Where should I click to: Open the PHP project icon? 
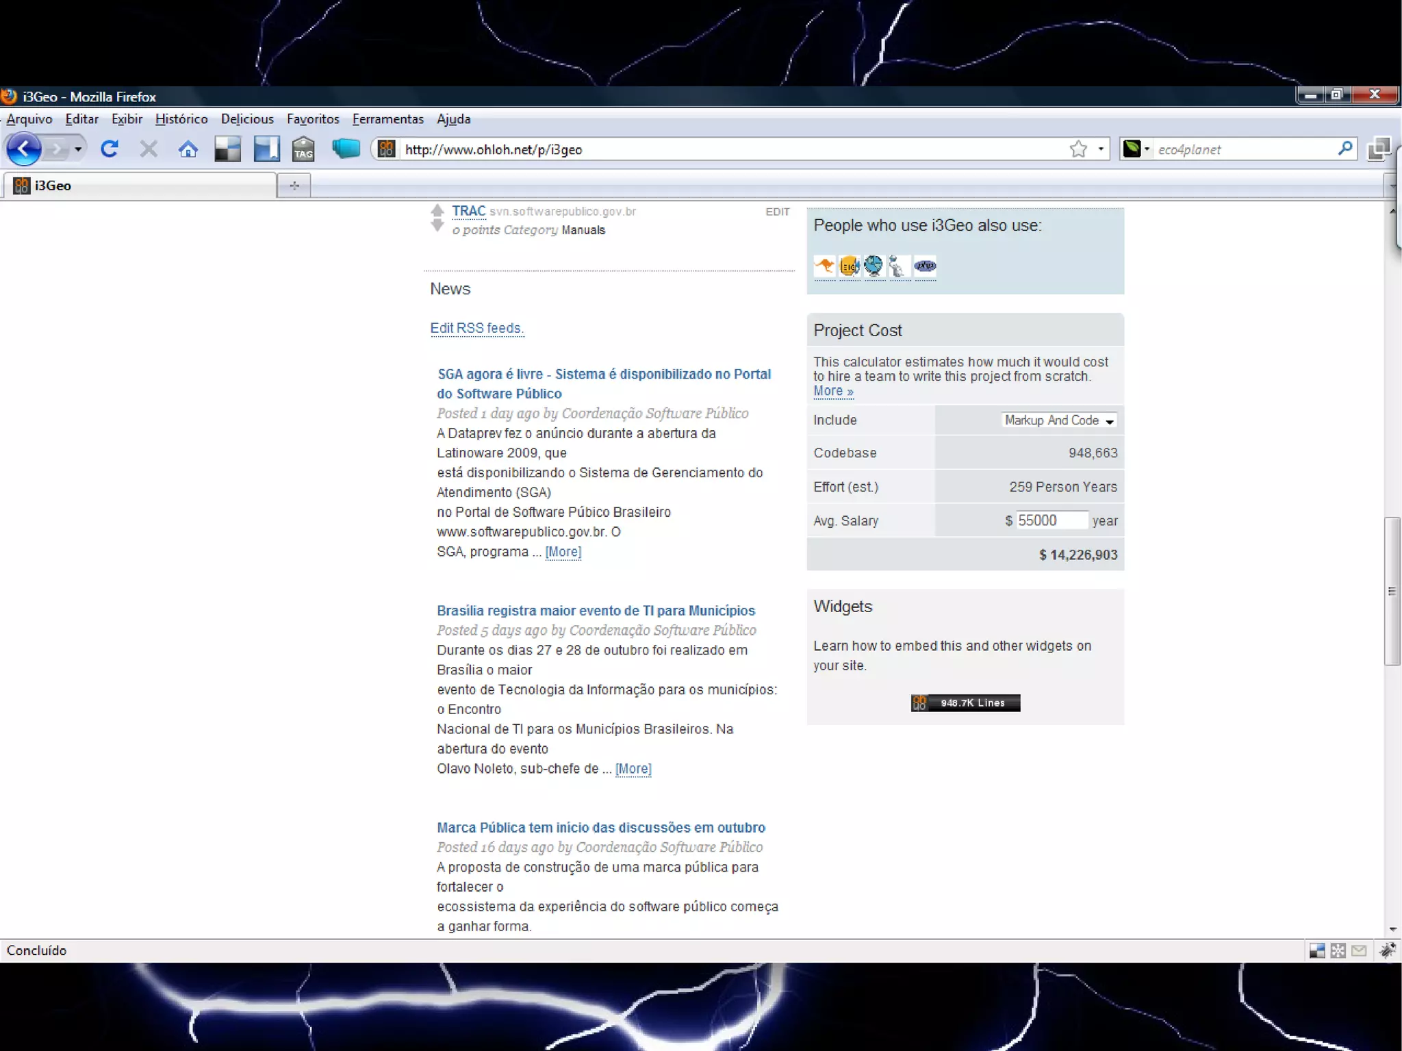click(x=925, y=266)
